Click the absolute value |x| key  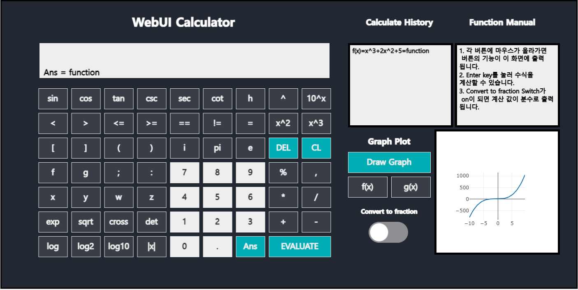[x=151, y=246]
